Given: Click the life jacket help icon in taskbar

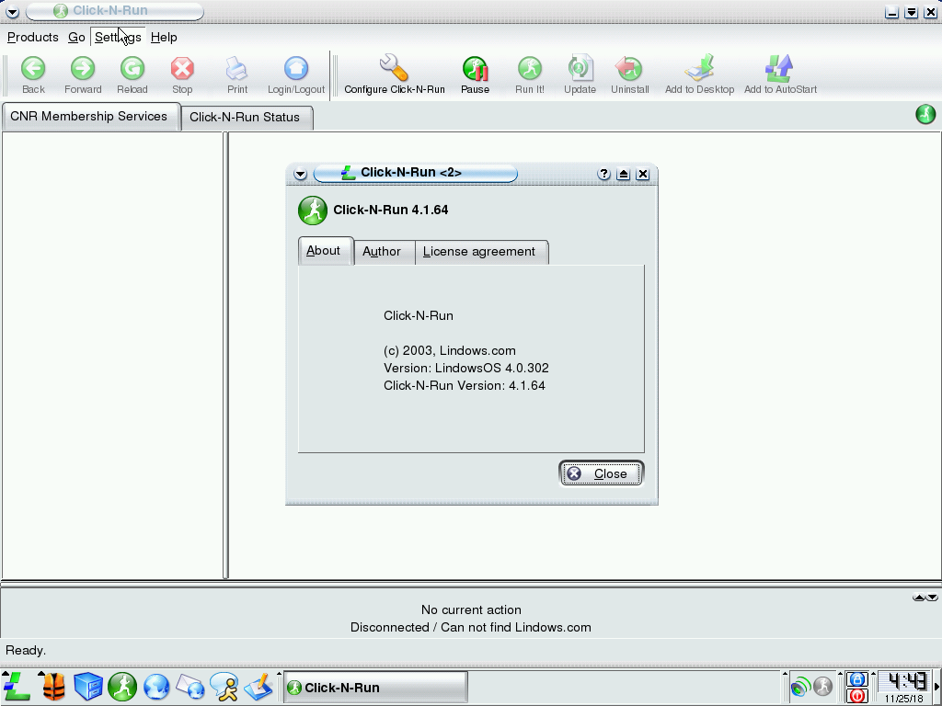Looking at the screenshot, I should point(53,687).
